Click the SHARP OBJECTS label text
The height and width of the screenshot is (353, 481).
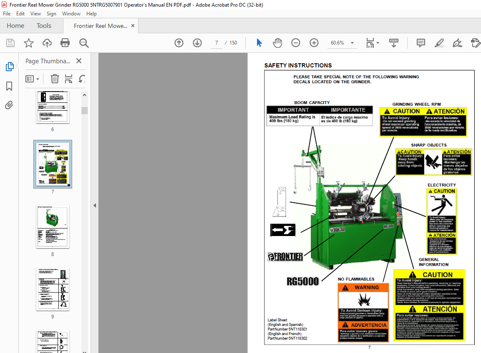pos(428,145)
